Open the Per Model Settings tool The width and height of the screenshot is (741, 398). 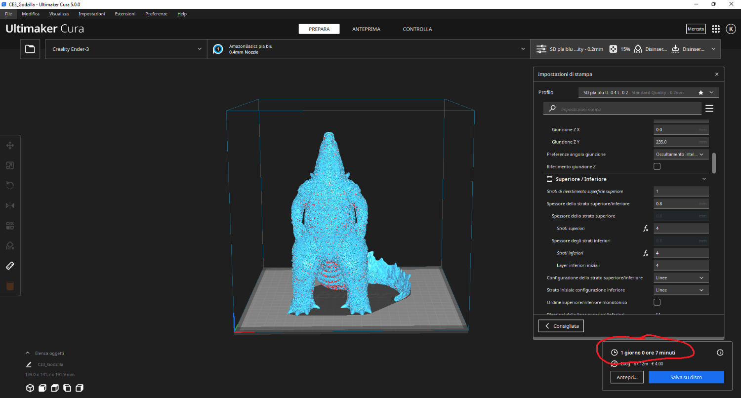(x=10, y=226)
